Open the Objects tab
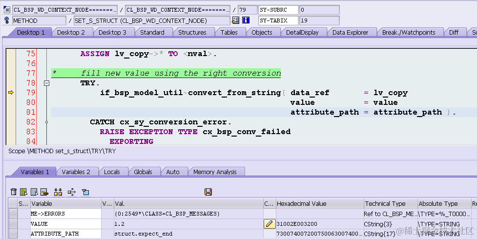The image size is (477, 239). coord(262,32)
